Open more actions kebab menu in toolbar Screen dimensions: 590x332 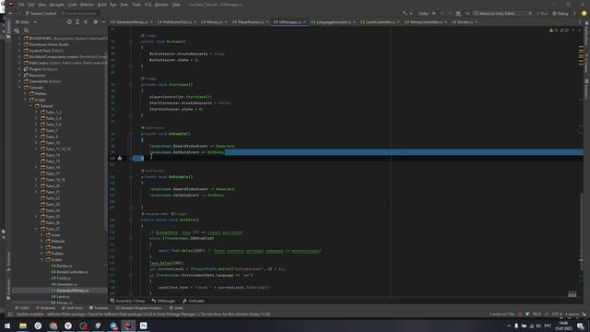(x=574, y=13)
